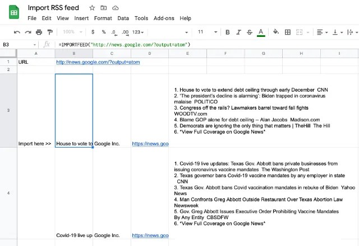Image resolution: width=359 pixels, height=246 pixels.
Task: Activate the paint format tool
Action: click(50, 32)
